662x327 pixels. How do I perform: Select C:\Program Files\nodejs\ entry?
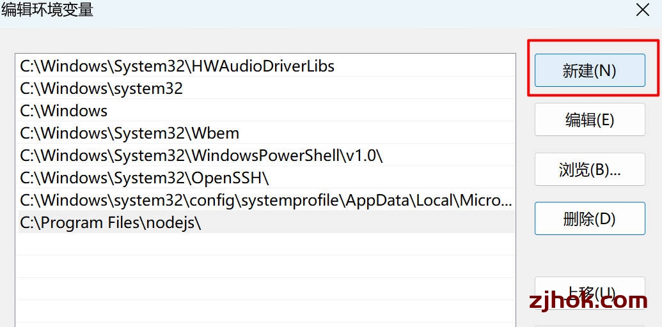(x=266, y=222)
